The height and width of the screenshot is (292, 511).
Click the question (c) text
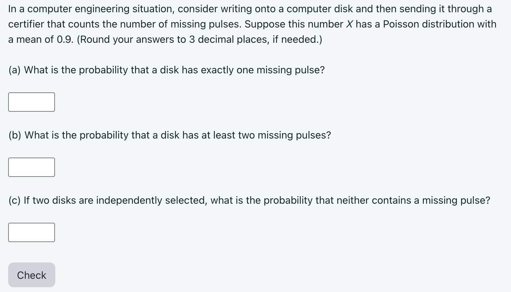coord(249,200)
